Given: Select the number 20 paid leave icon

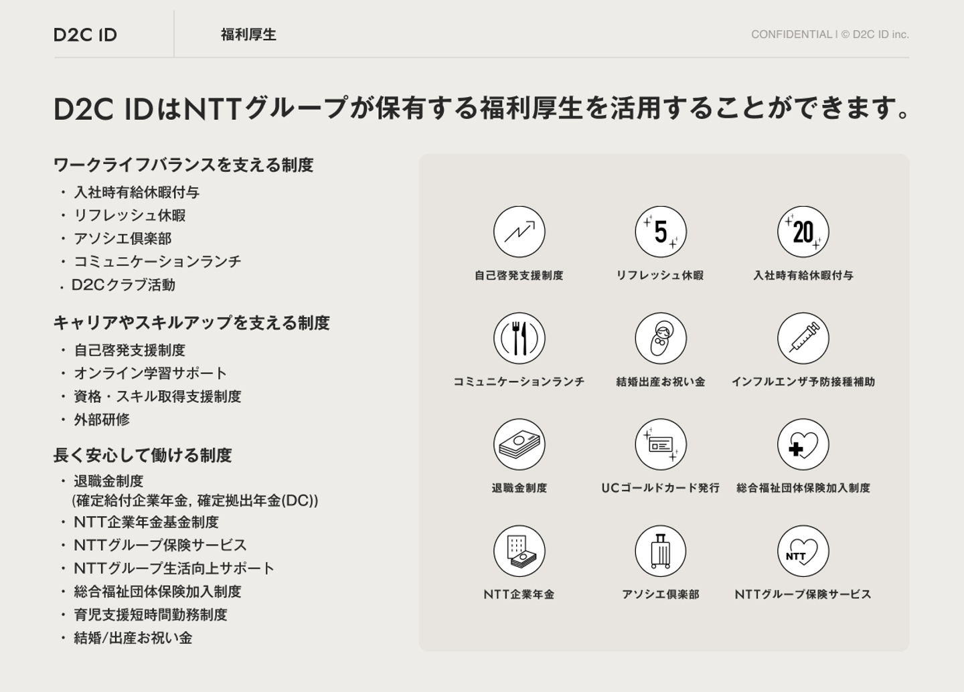Looking at the screenshot, I should click(803, 232).
